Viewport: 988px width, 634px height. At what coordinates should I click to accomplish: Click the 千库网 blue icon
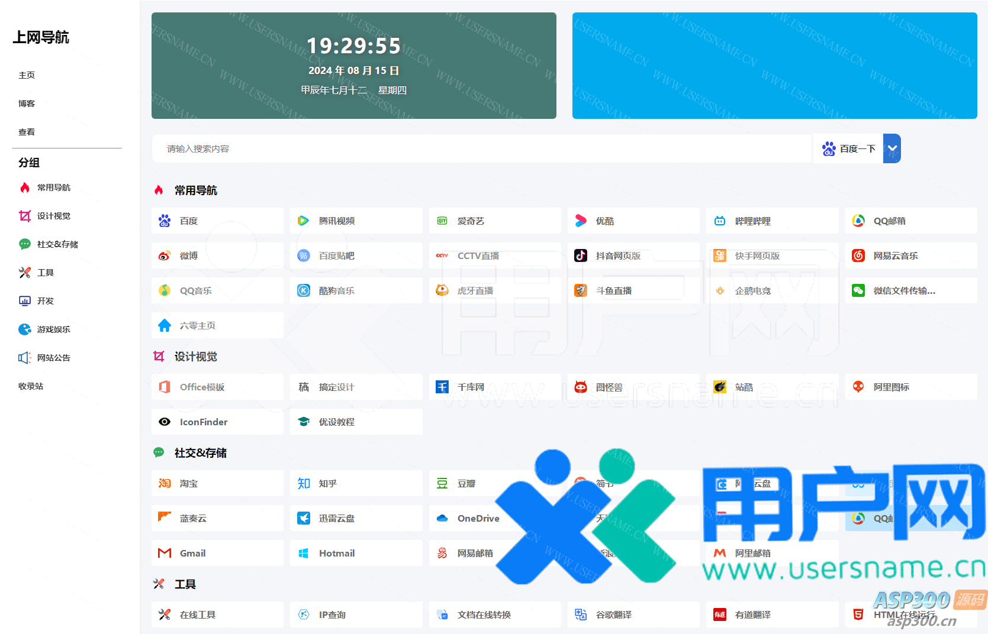point(442,387)
